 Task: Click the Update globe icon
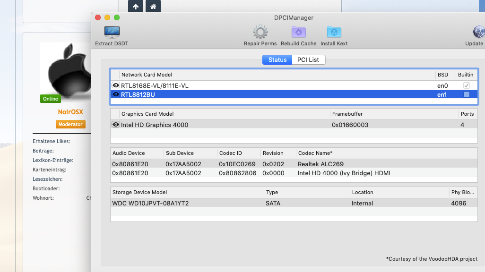(x=478, y=33)
